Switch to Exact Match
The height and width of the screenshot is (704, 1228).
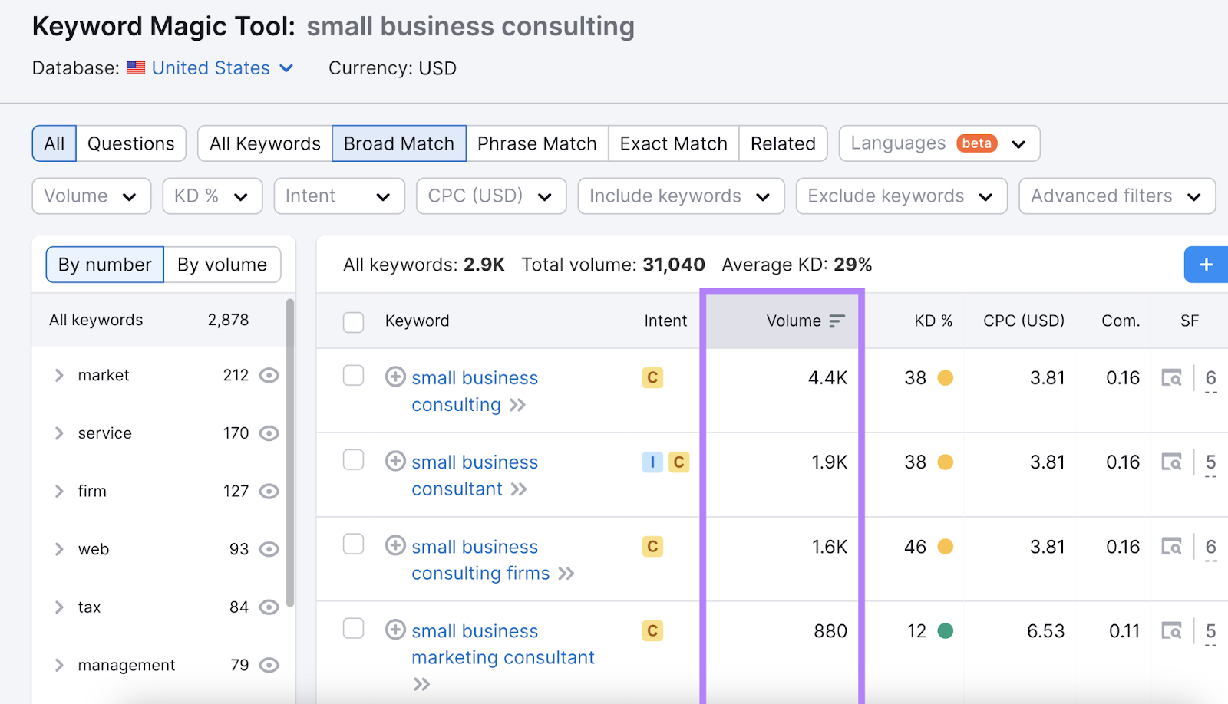(674, 143)
